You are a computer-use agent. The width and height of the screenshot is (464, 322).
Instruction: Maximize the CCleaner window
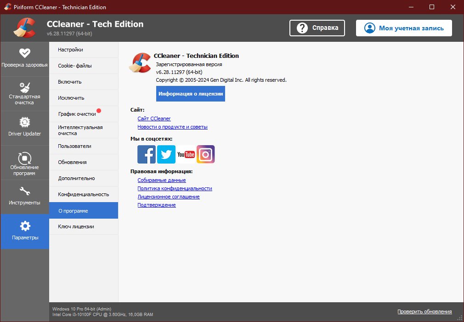pyautogui.click(x=432, y=7)
